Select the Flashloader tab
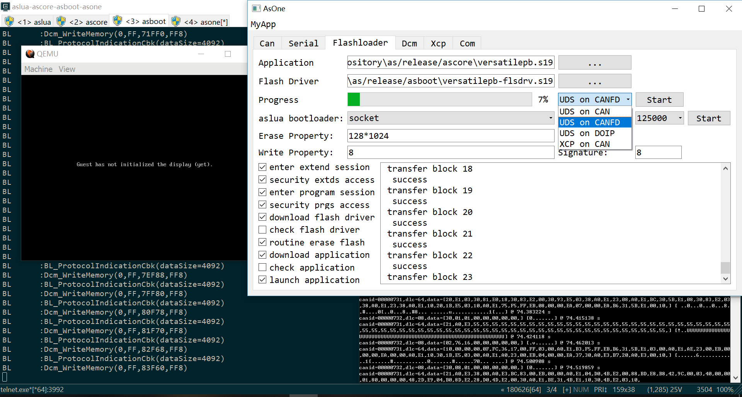This screenshot has height=397, width=742. click(x=360, y=43)
